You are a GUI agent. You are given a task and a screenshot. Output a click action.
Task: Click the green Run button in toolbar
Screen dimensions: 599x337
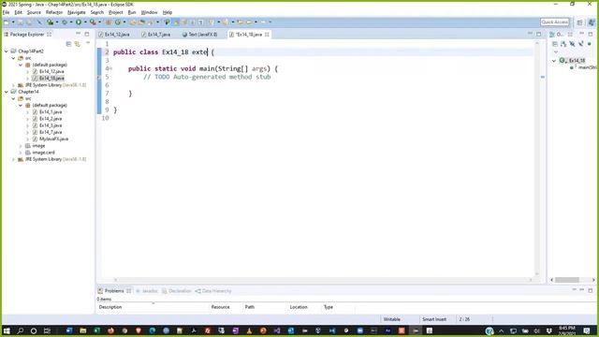point(79,22)
